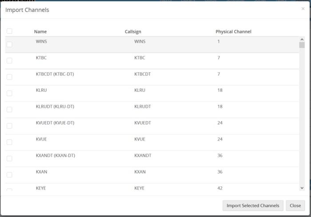Check the select-all box beside Name header
Screen dimensions: 311x217
click(9, 31)
